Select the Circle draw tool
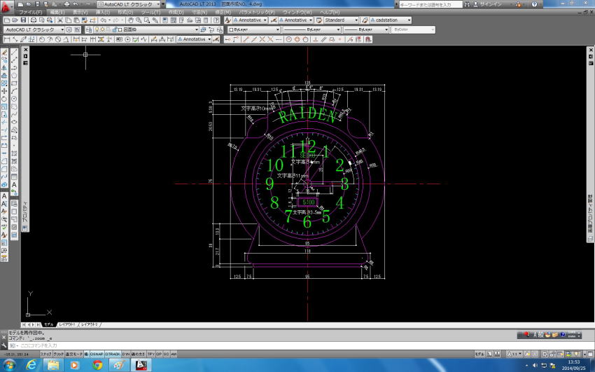The image size is (595, 372). [15, 99]
